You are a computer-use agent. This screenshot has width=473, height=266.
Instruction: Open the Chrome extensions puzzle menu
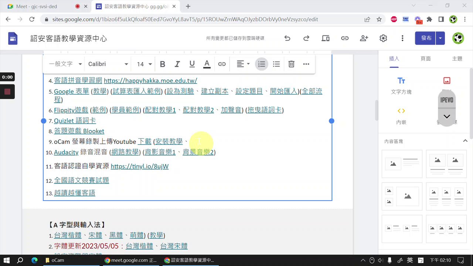click(429, 20)
